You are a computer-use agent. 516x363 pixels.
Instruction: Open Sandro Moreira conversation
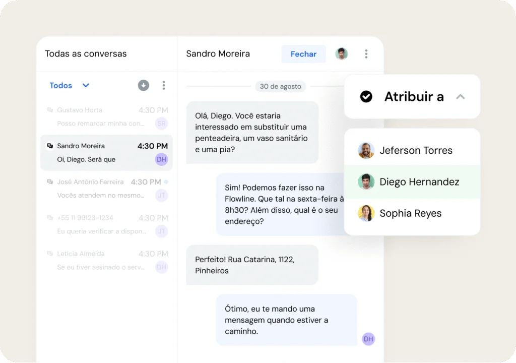point(107,153)
